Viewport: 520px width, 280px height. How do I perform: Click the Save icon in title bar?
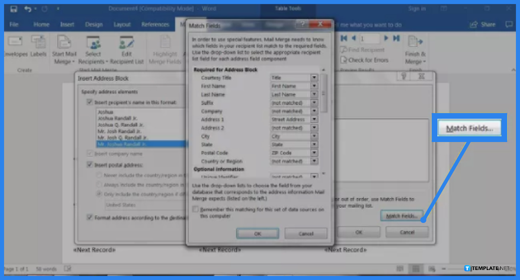coord(14,9)
